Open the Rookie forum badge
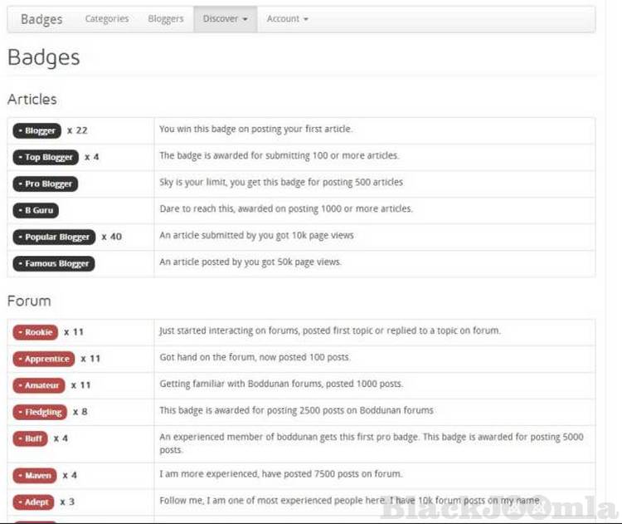The width and height of the screenshot is (622, 524). [35, 332]
